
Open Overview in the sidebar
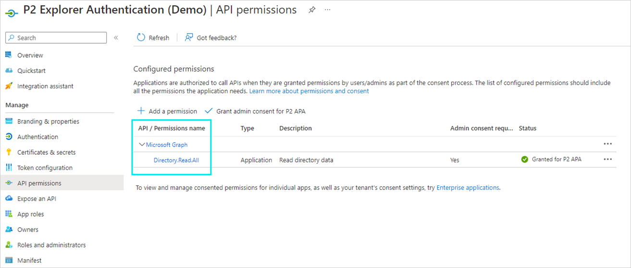point(30,55)
